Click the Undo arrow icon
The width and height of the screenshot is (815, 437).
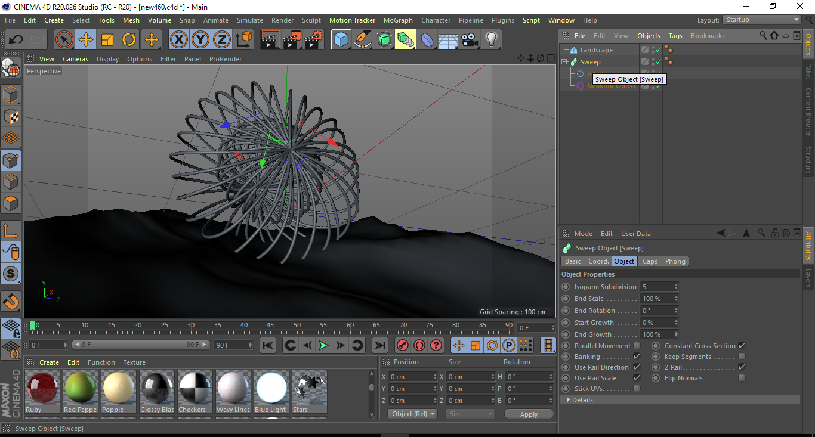pyautogui.click(x=16, y=40)
